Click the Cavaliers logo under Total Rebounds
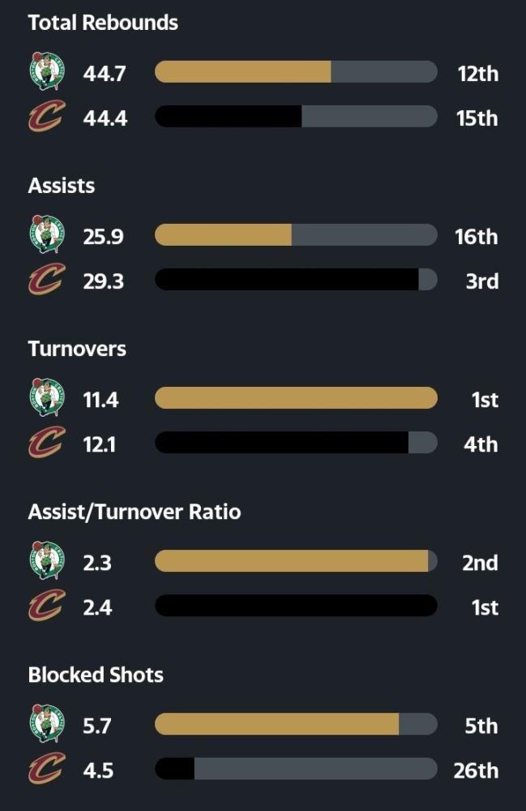526x811 pixels. click(x=47, y=116)
